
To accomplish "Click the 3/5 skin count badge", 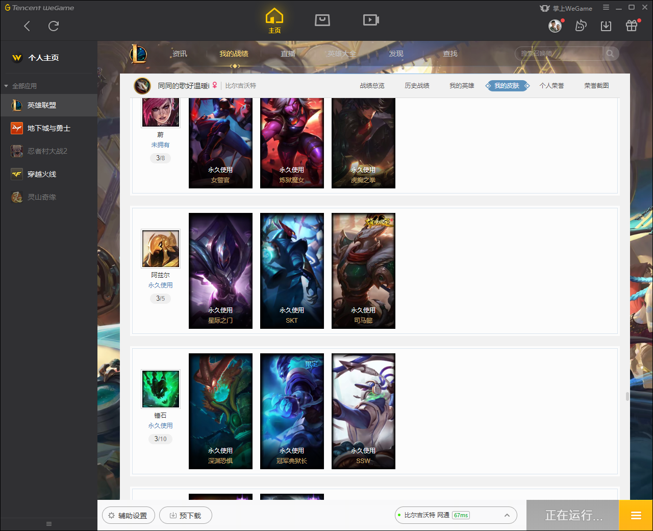I will click(161, 298).
